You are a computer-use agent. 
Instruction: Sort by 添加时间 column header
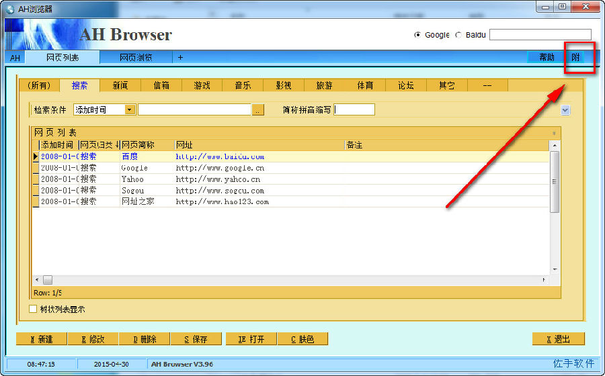[58, 145]
